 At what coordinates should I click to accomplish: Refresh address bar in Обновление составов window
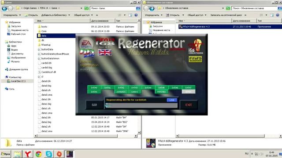pos(228,8)
